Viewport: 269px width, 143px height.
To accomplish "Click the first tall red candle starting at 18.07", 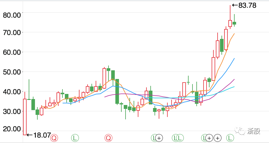I will pyautogui.click(x=25, y=117).
